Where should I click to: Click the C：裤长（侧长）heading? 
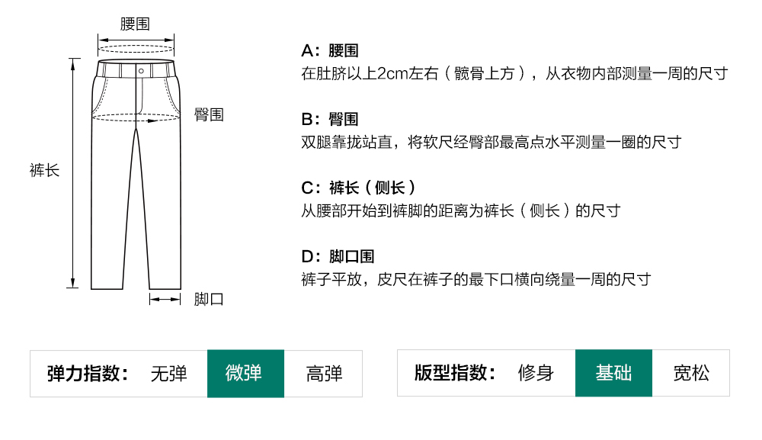tap(359, 188)
